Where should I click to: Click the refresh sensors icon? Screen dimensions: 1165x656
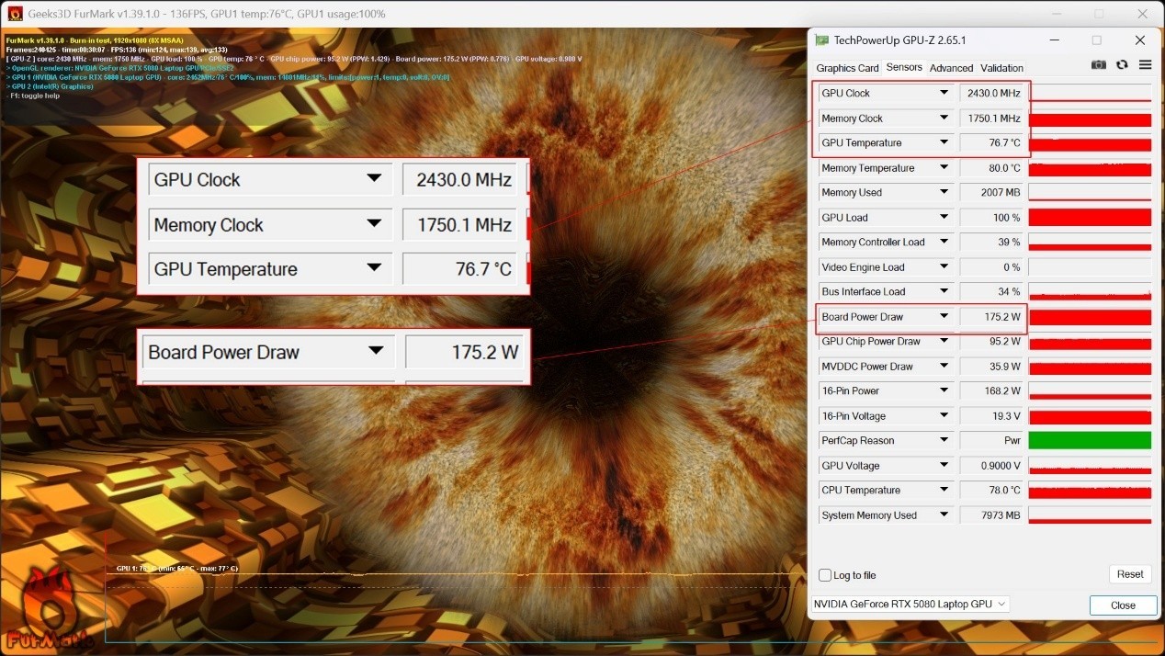(x=1122, y=65)
